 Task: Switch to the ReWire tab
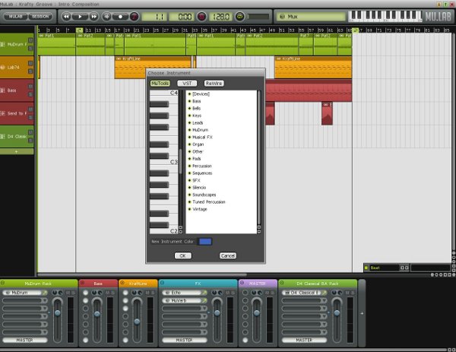click(x=214, y=83)
